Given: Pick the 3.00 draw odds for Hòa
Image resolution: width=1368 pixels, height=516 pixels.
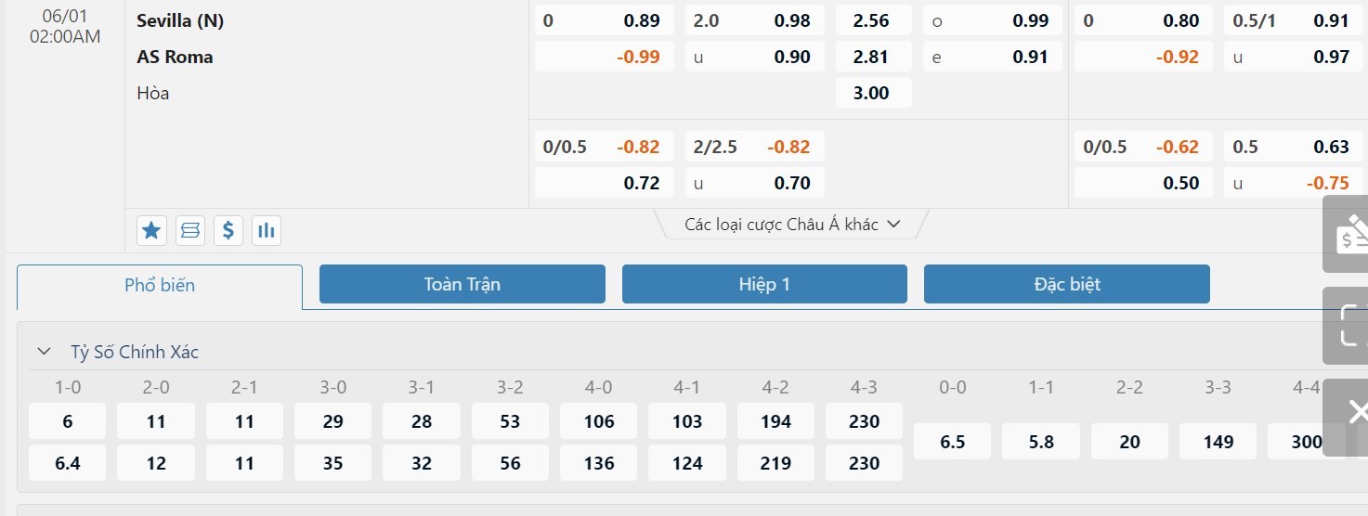Looking at the screenshot, I should point(871,93).
